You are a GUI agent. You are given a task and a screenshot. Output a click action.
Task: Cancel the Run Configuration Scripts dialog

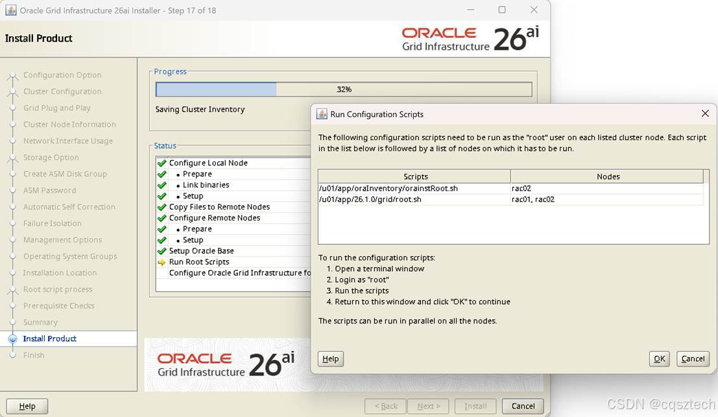(x=692, y=359)
